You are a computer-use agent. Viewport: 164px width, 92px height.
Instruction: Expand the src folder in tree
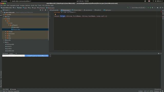coord(4,42)
